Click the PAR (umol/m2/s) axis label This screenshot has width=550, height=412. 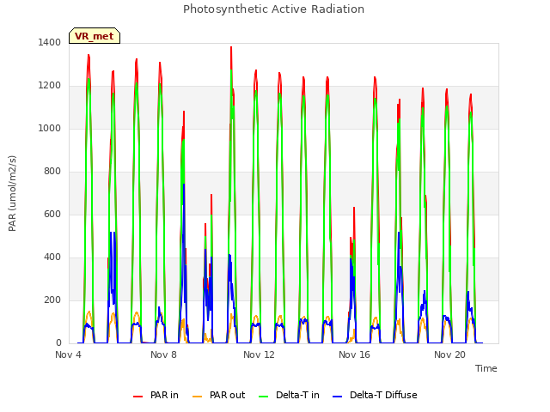click(12, 193)
